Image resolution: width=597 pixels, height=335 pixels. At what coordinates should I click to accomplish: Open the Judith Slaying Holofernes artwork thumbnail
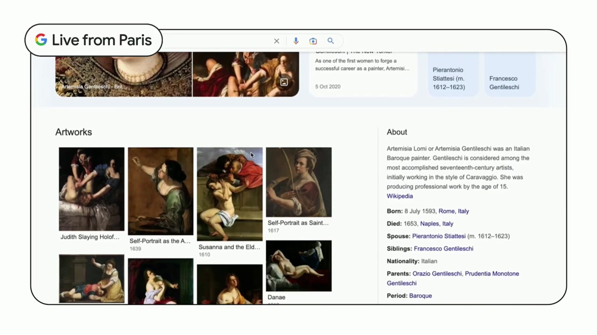pos(91,189)
